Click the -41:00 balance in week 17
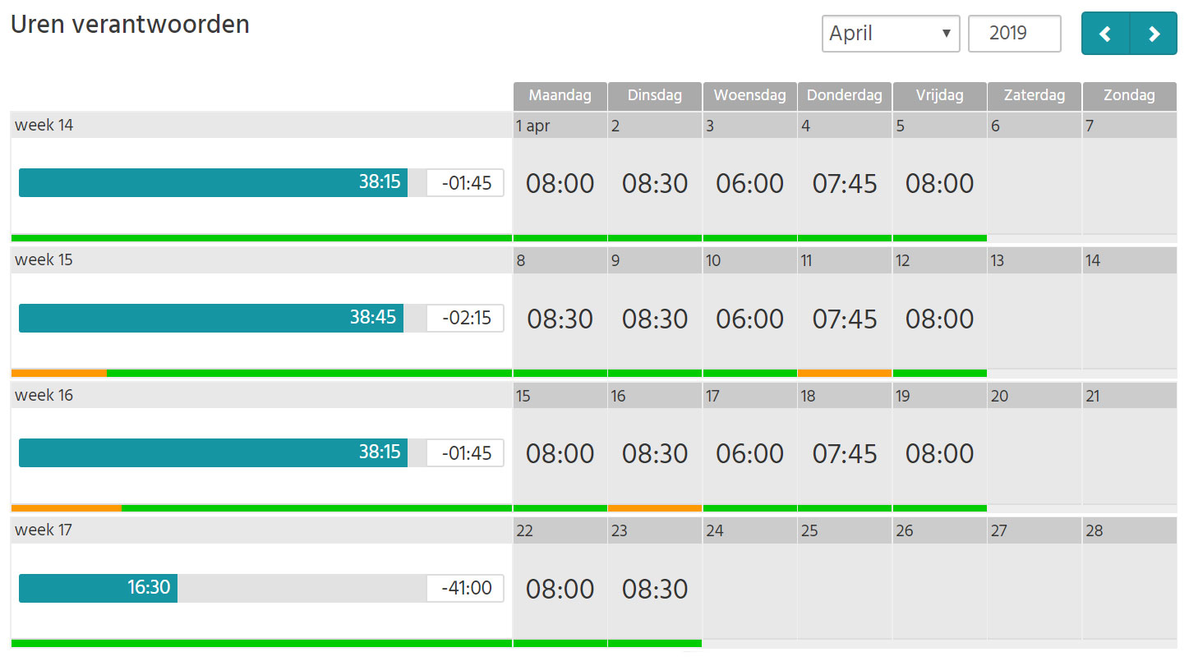 pyautogui.click(x=466, y=588)
